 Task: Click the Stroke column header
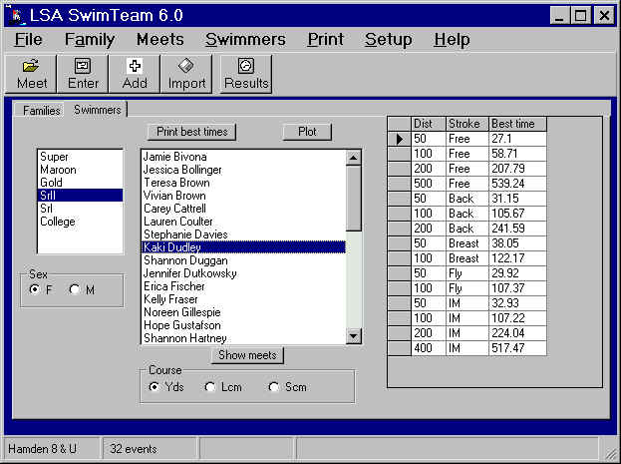coord(467,124)
